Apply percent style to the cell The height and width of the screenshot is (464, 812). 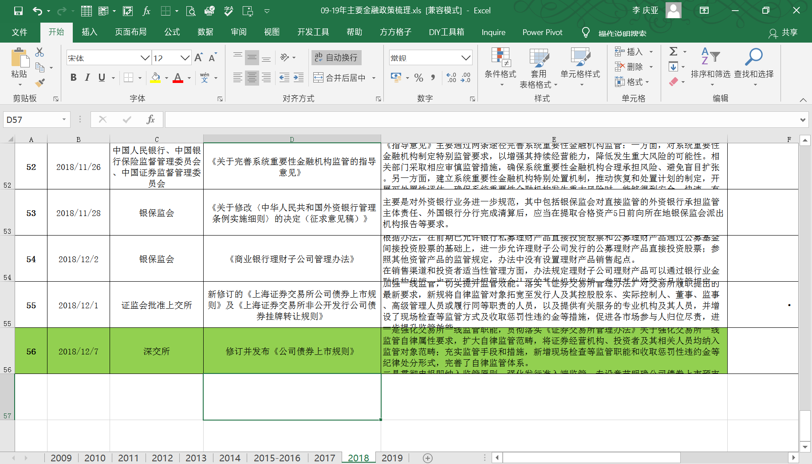[418, 78]
